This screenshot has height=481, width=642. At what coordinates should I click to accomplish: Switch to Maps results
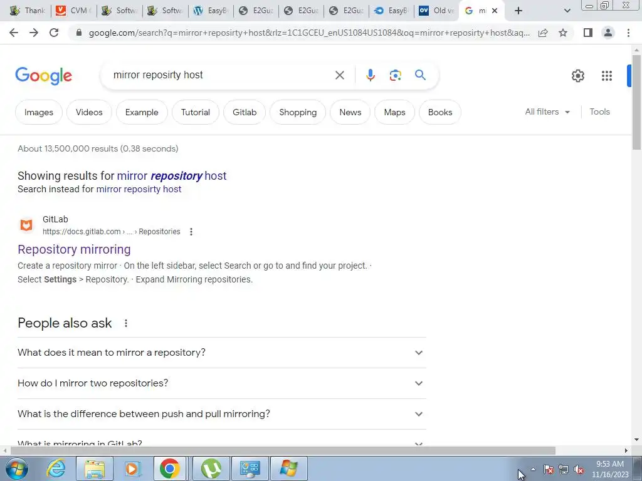(x=394, y=112)
